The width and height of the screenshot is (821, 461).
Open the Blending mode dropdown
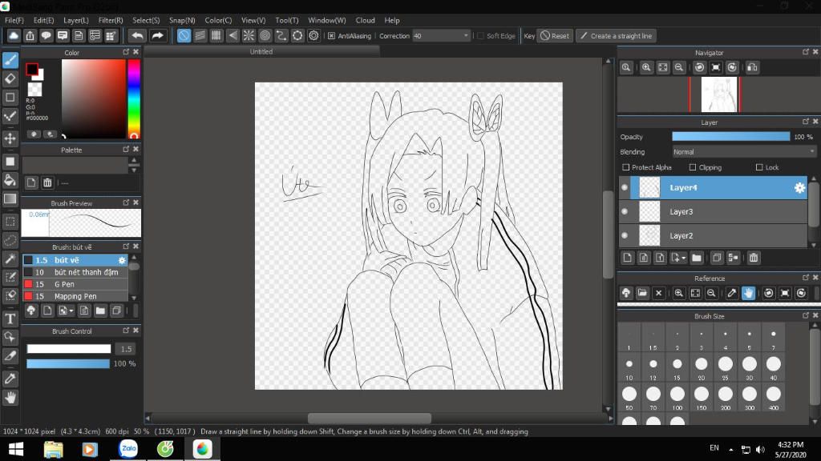(x=744, y=151)
